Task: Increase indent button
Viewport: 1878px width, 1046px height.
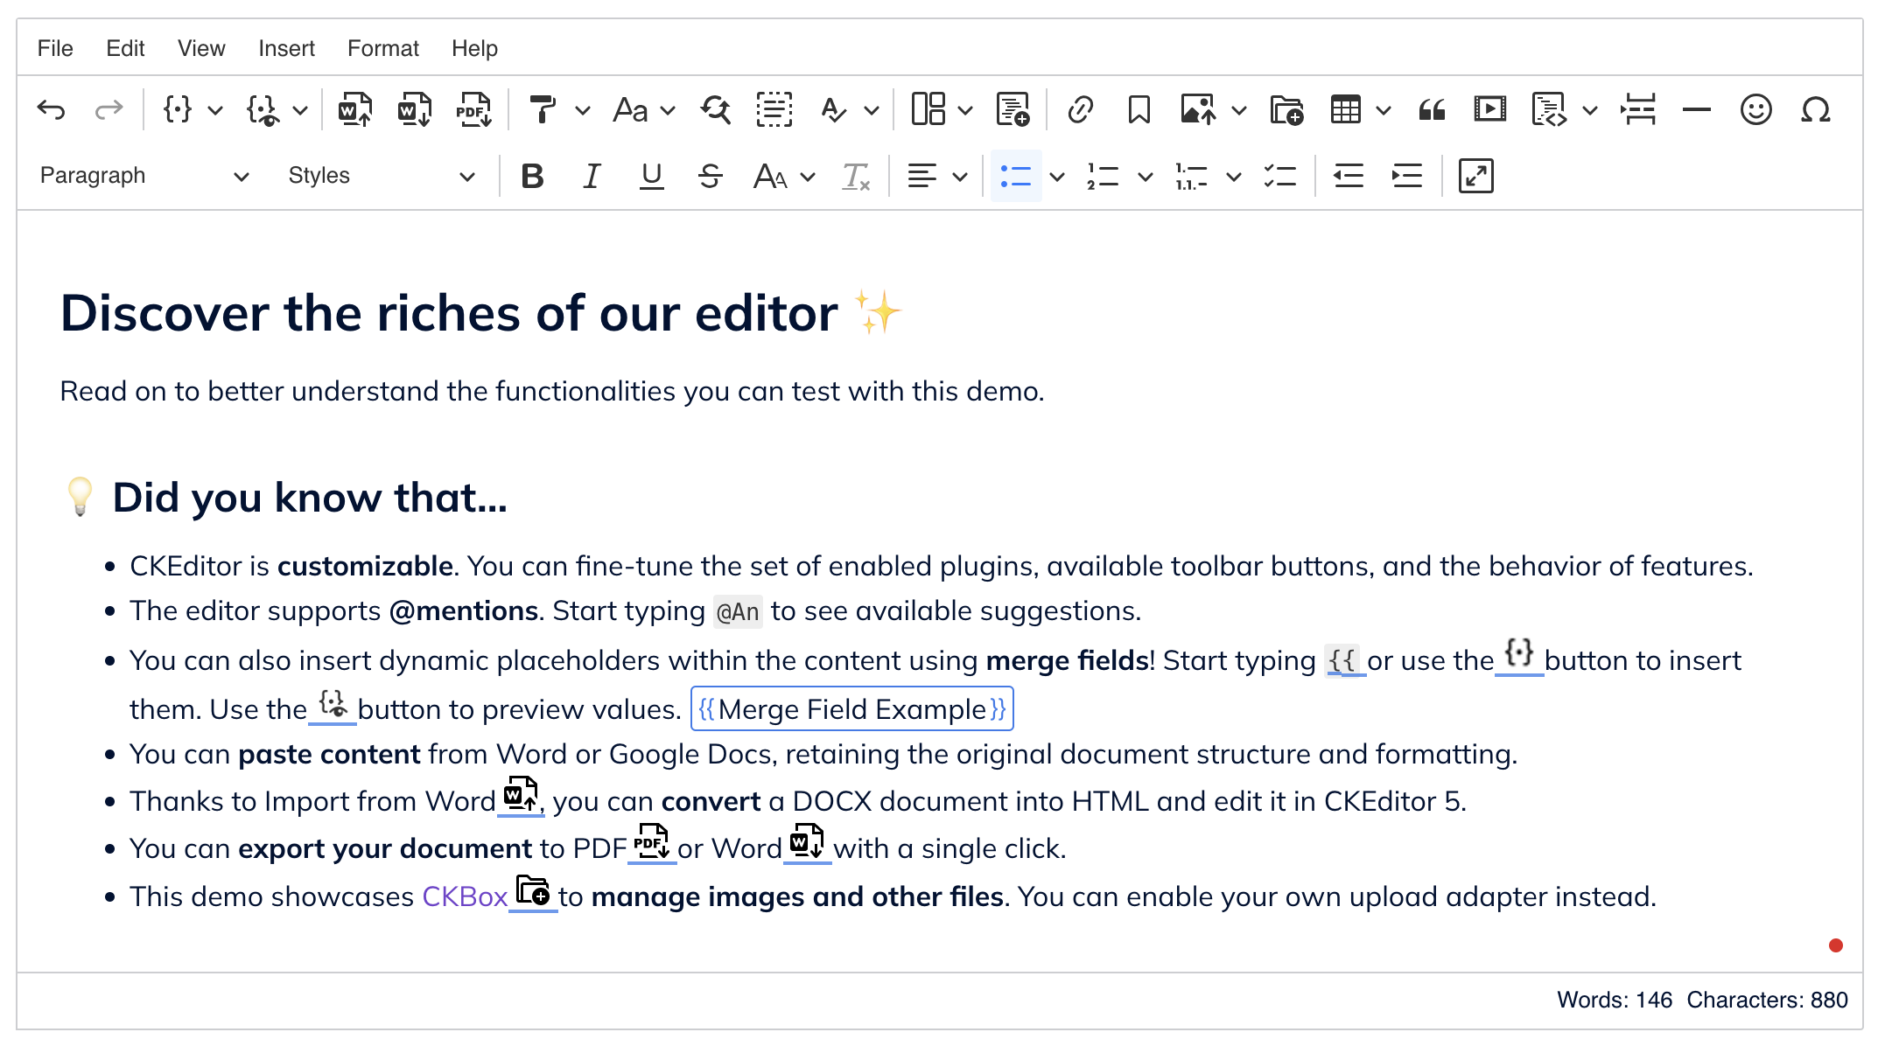Action: click(x=1407, y=177)
